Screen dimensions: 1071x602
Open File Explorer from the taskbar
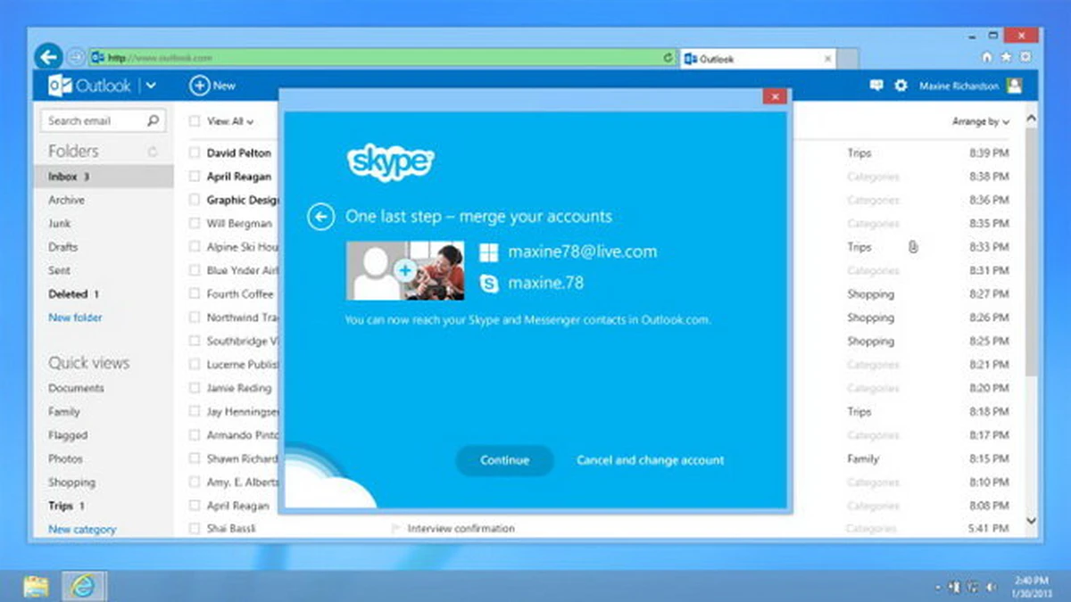(37, 585)
